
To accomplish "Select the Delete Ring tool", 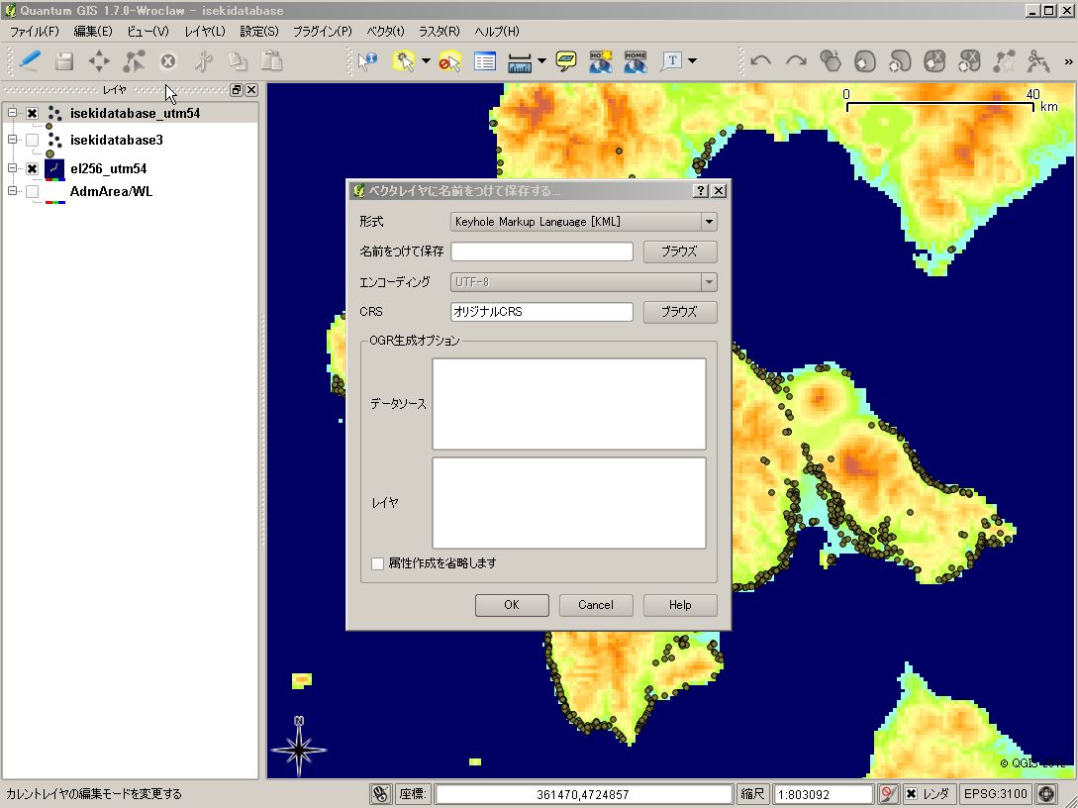I will point(934,61).
